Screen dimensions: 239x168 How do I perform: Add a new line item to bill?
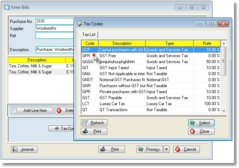(x=32, y=110)
